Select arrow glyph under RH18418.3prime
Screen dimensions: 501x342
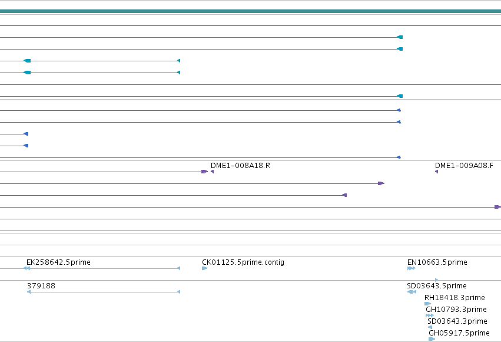(427, 304)
